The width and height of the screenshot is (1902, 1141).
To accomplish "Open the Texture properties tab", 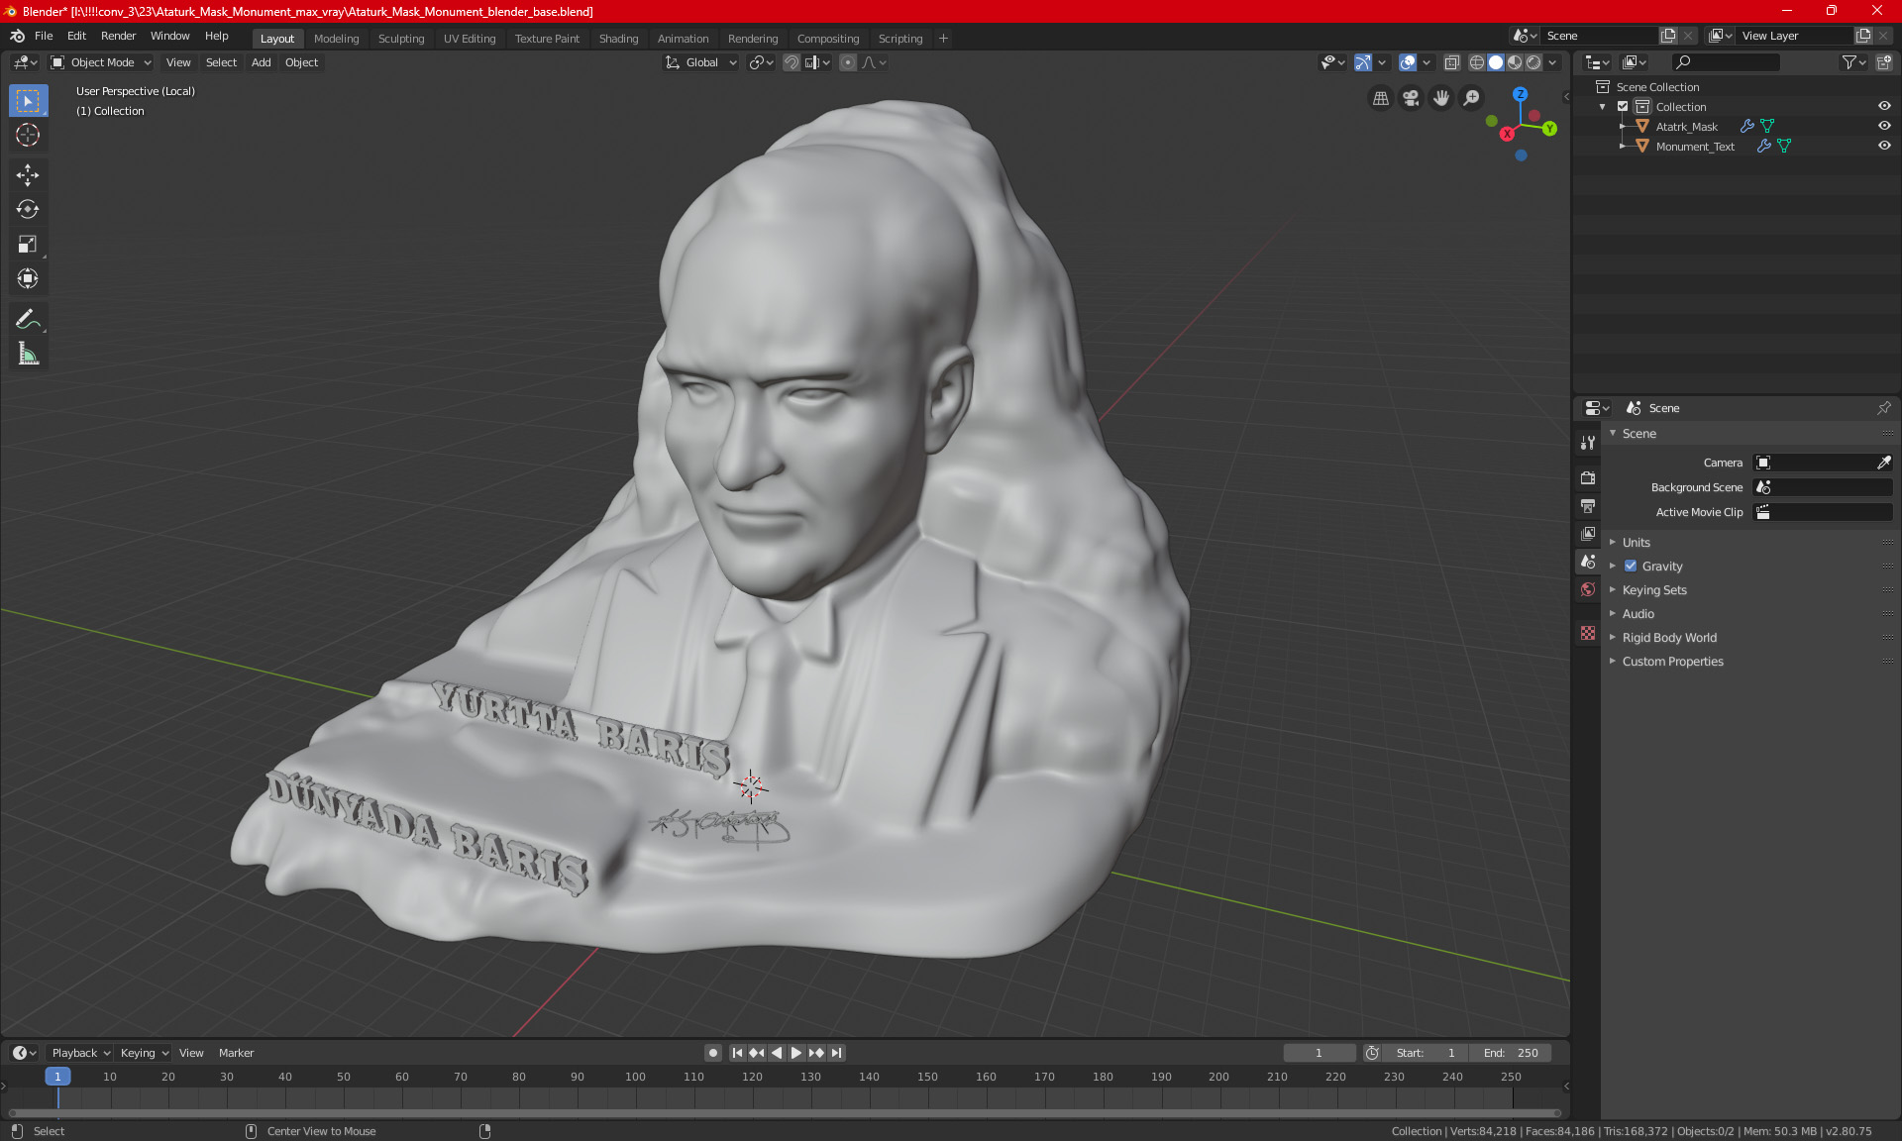I will click(x=1588, y=633).
